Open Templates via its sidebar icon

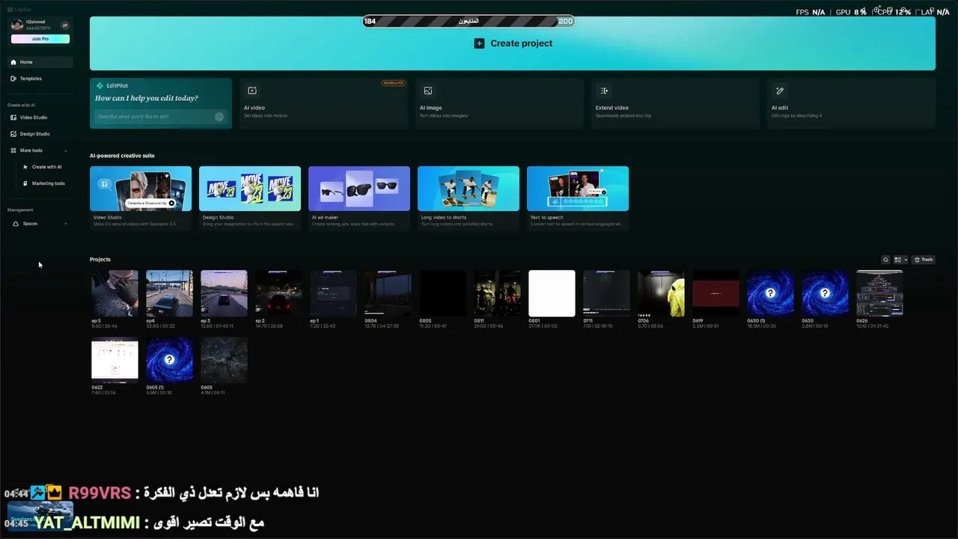click(13, 79)
